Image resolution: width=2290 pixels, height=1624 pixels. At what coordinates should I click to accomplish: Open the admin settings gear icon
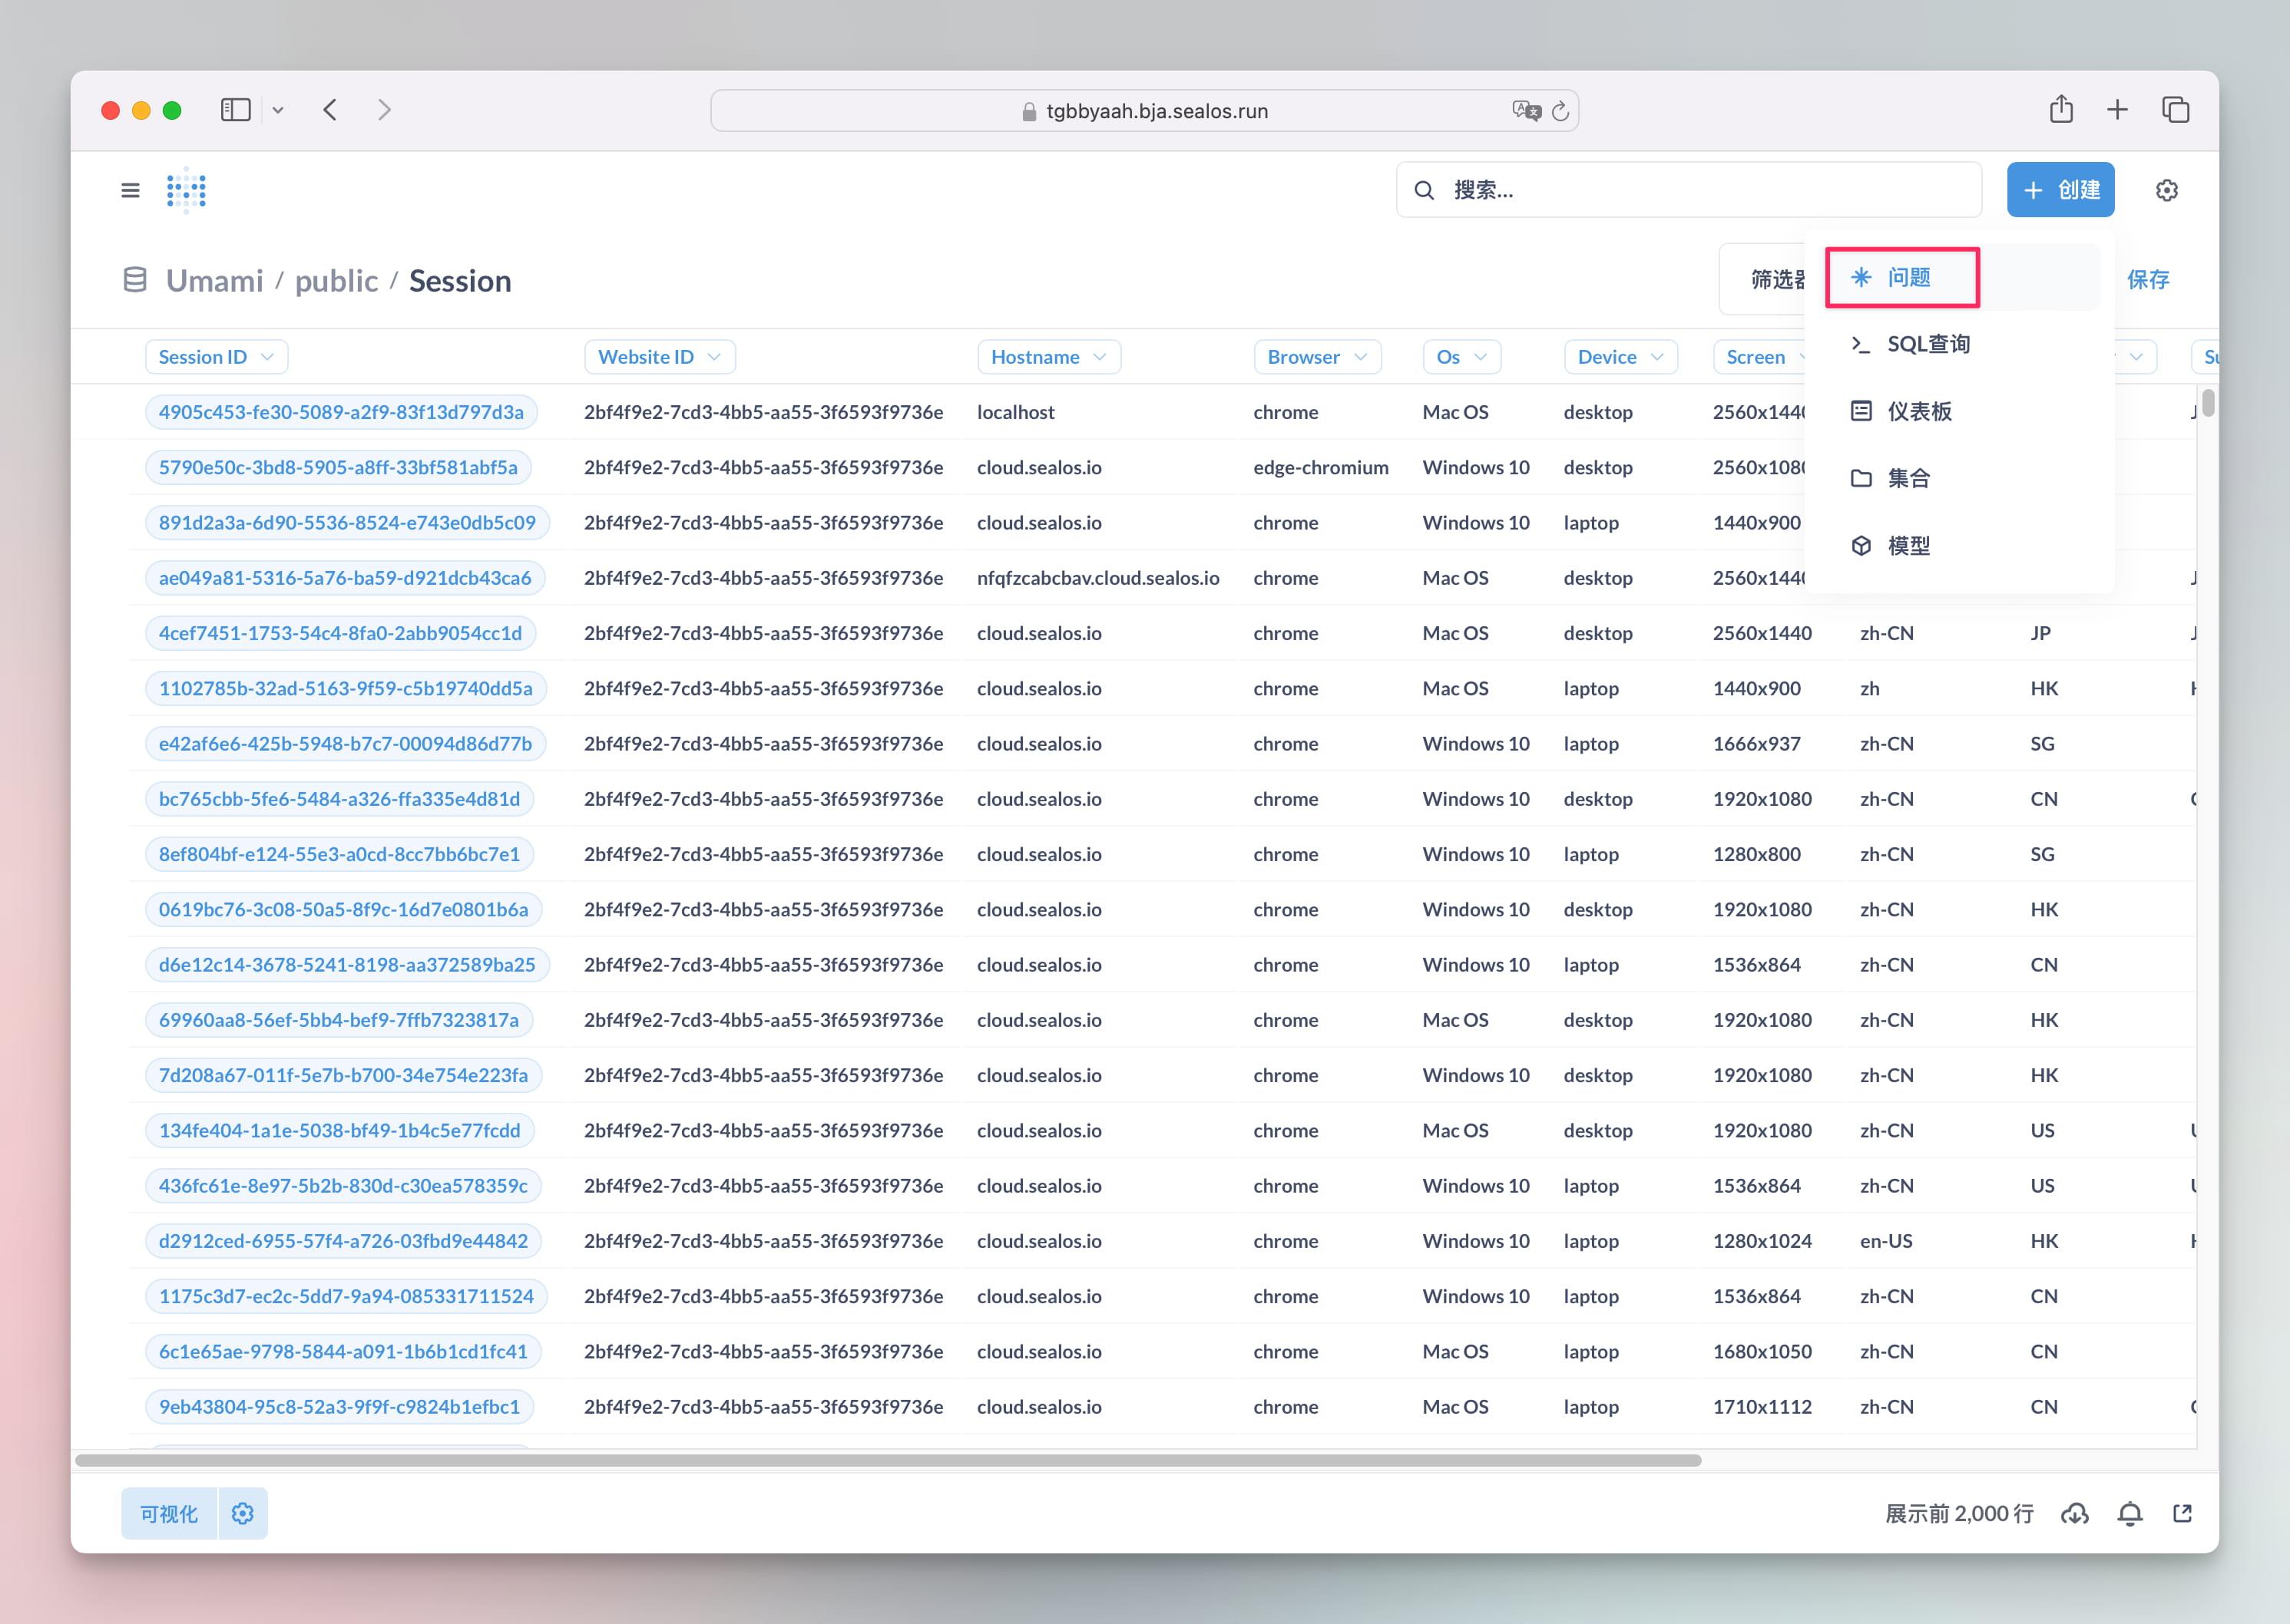(x=2166, y=190)
